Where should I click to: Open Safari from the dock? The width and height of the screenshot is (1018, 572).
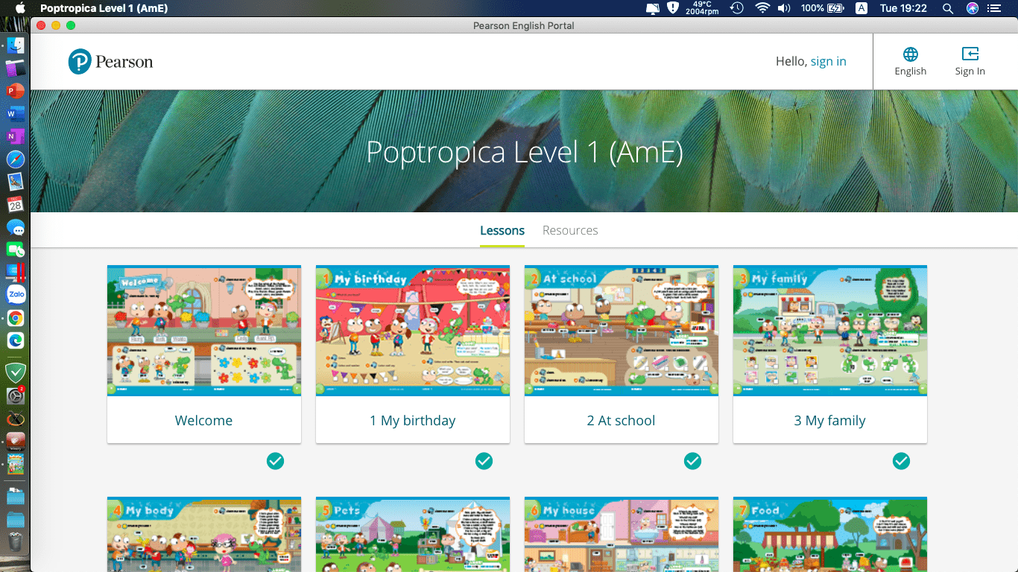click(x=16, y=158)
